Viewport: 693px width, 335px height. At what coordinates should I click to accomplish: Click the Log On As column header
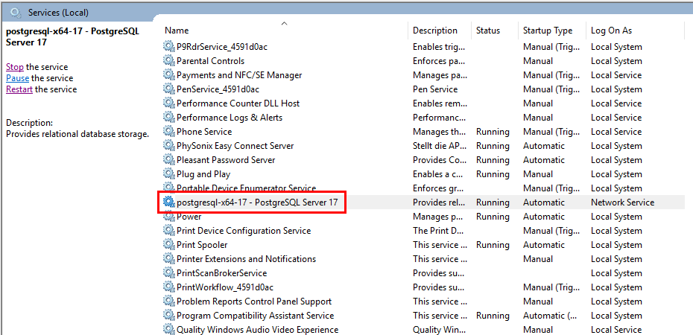tap(611, 31)
